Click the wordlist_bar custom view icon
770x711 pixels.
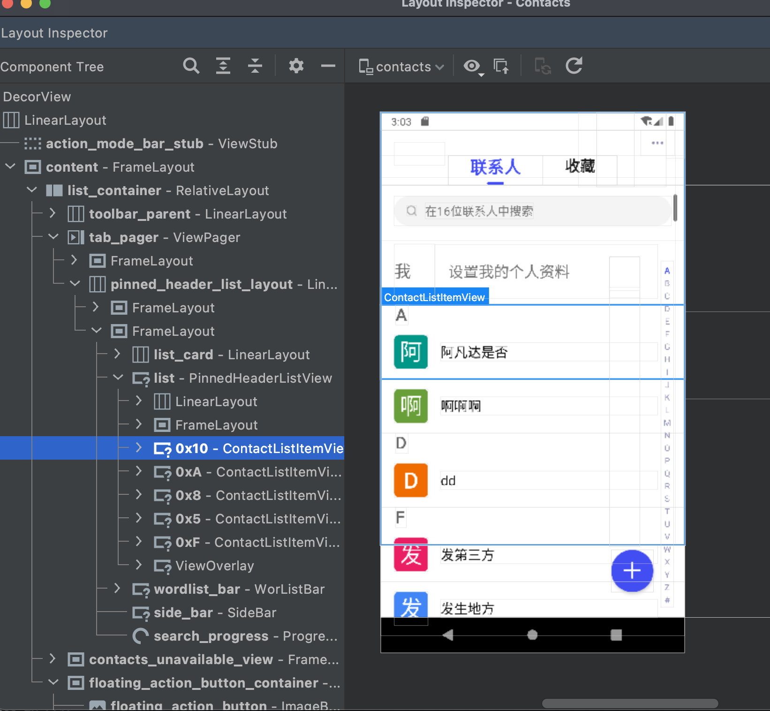coord(141,590)
